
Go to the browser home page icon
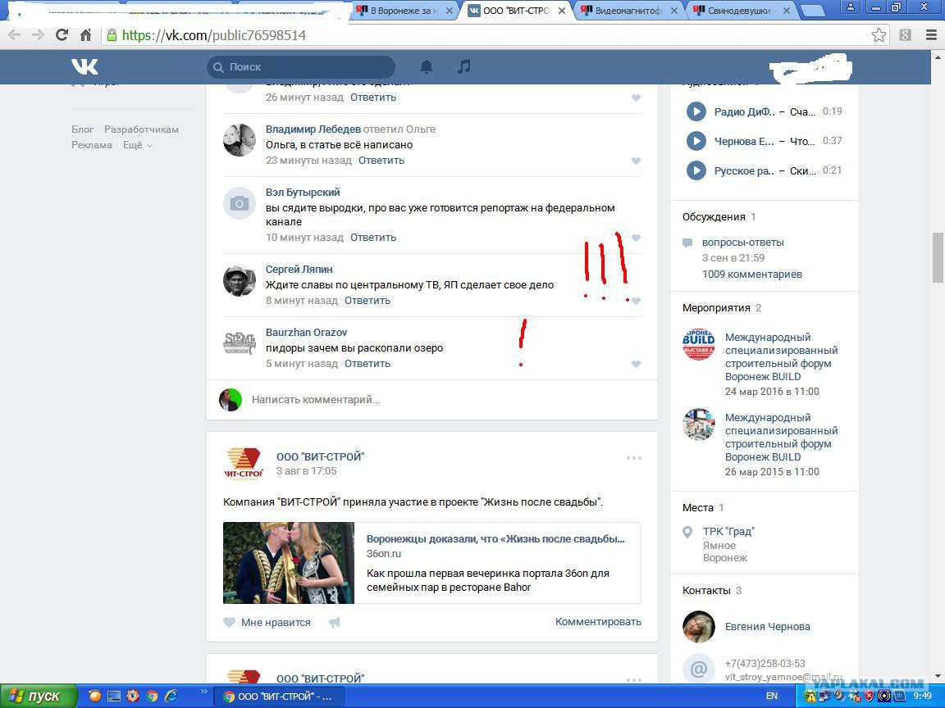click(x=85, y=35)
